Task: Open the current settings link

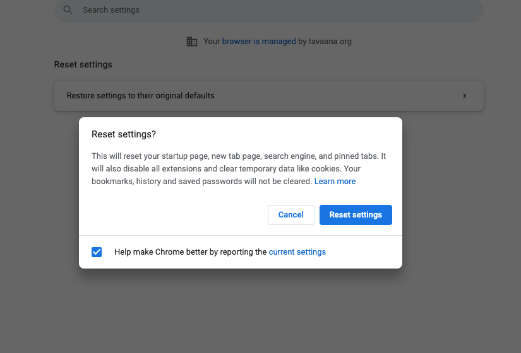Action: [297, 252]
